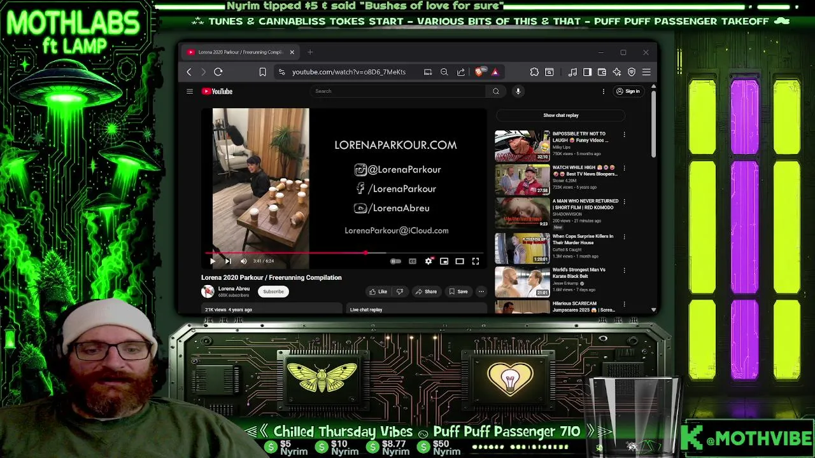Viewport: 815px width, 458px height.
Task: Open the YouTube hamburger guide menu
Action: coord(189,91)
